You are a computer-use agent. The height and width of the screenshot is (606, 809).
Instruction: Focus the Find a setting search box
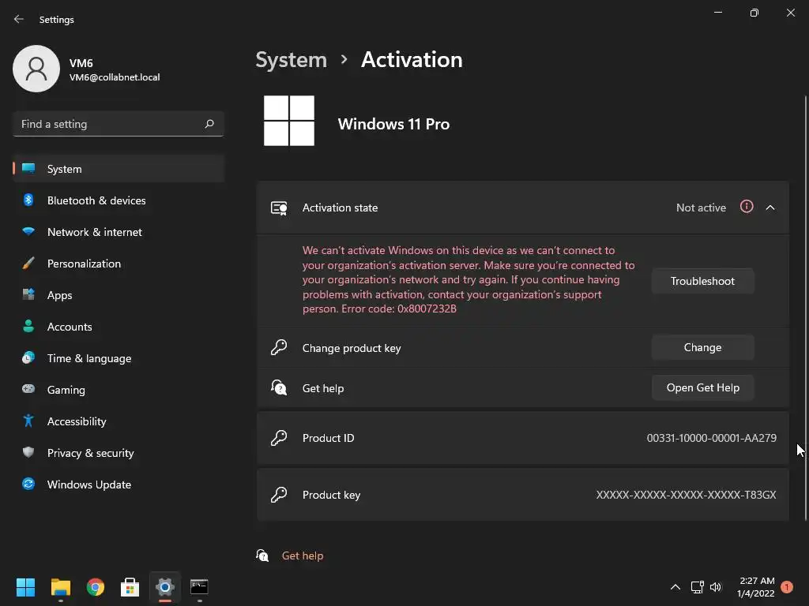click(x=119, y=124)
